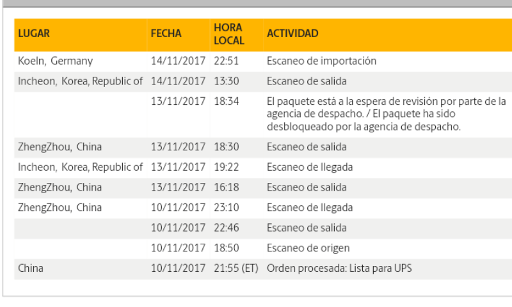Select the Koeln, Germany location cell
The image size is (512, 307).
point(55,61)
